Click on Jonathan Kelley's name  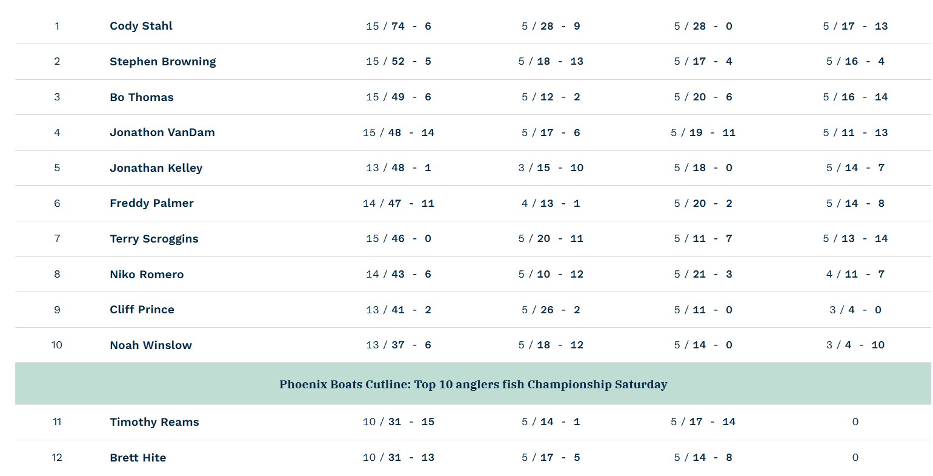point(156,168)
